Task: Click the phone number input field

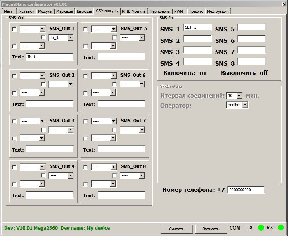Action: 246,190
